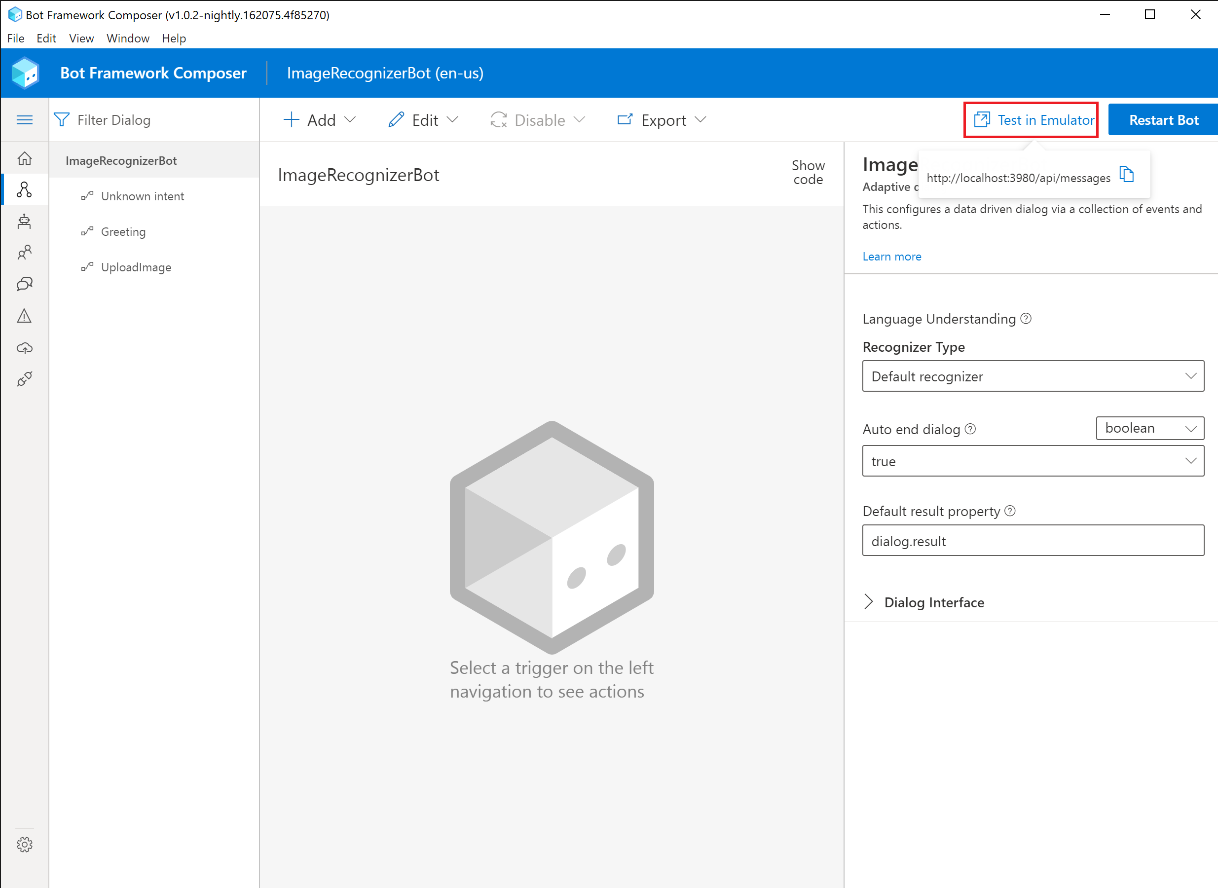Click Default result property help icon
This screenshot has width=1218, height=888.
(1010, 511)
